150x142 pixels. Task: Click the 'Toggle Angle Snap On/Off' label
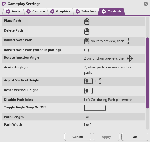[25, 107]
